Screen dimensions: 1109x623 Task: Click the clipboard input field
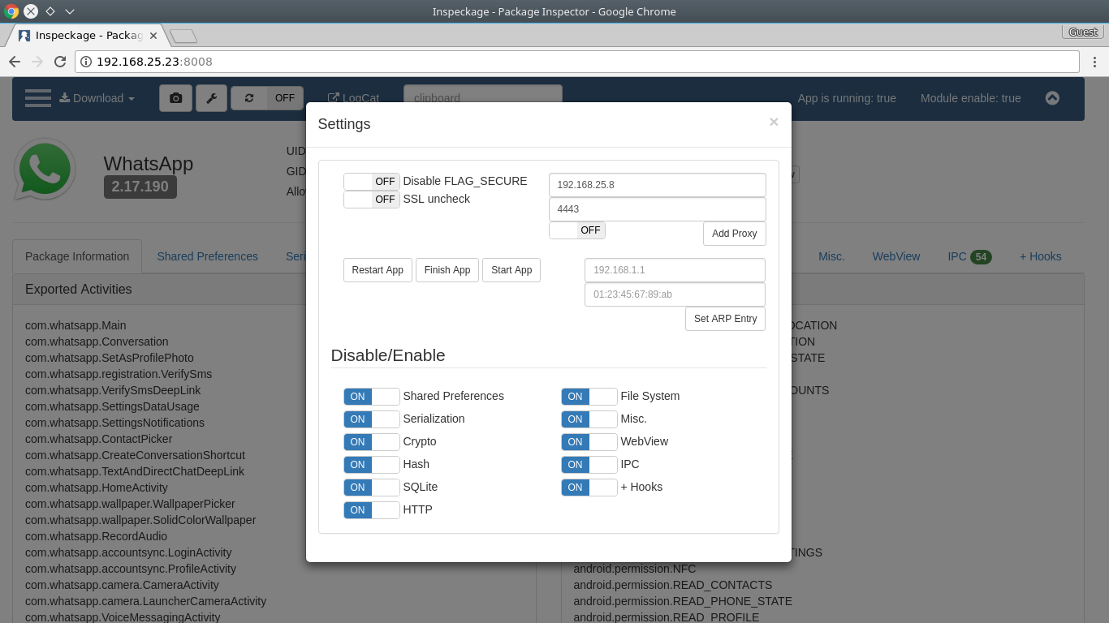[x=483, y=98]
